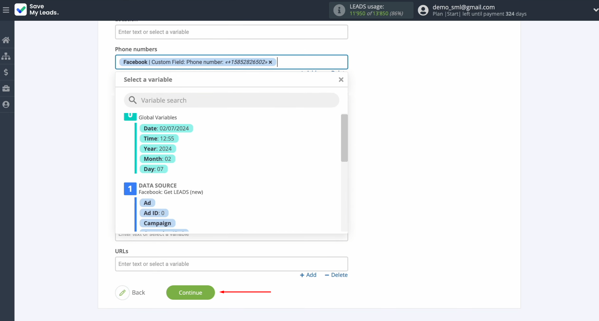Screen dimensions: 599x321
Task: Click the LEADS usage counter text
Action: click(x=376, y=13)
